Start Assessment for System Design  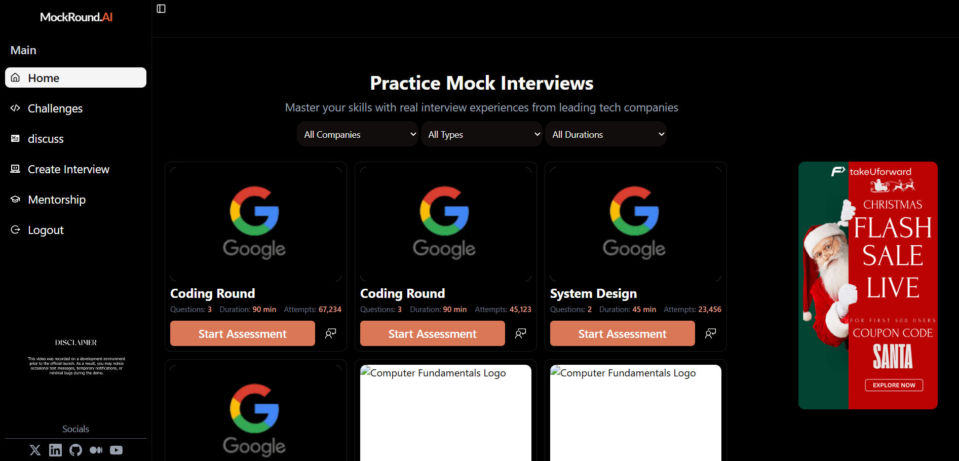click(623, 333)
